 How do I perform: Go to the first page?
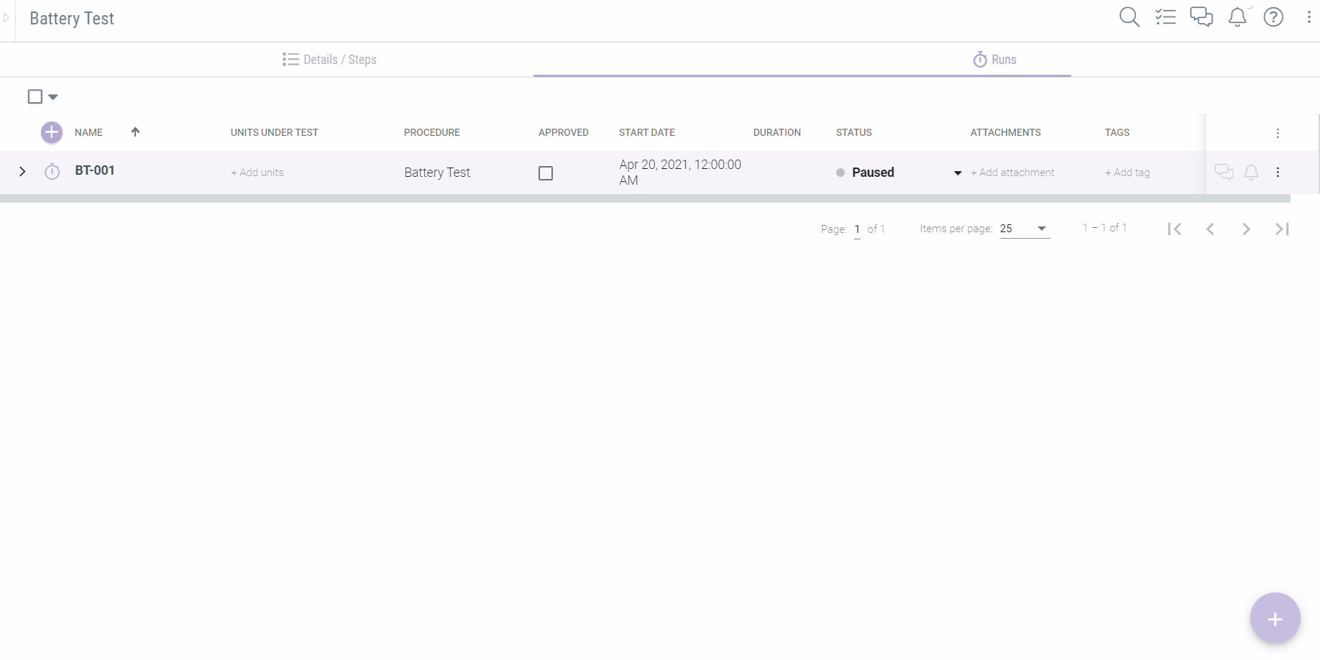coord(1175,229)
